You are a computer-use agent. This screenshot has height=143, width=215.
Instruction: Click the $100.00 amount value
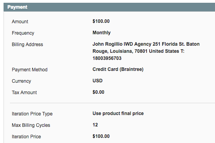click(x=101, y=21)
